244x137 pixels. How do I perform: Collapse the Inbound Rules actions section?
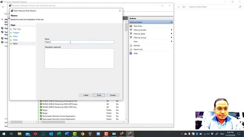pyautogui.click(x=171, y=22)
